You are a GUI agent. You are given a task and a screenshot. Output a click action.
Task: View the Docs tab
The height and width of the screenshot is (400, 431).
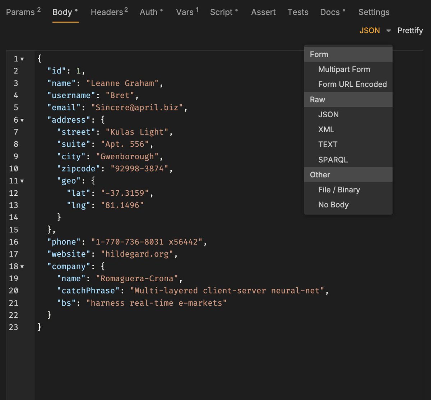(x=333, y=12)
